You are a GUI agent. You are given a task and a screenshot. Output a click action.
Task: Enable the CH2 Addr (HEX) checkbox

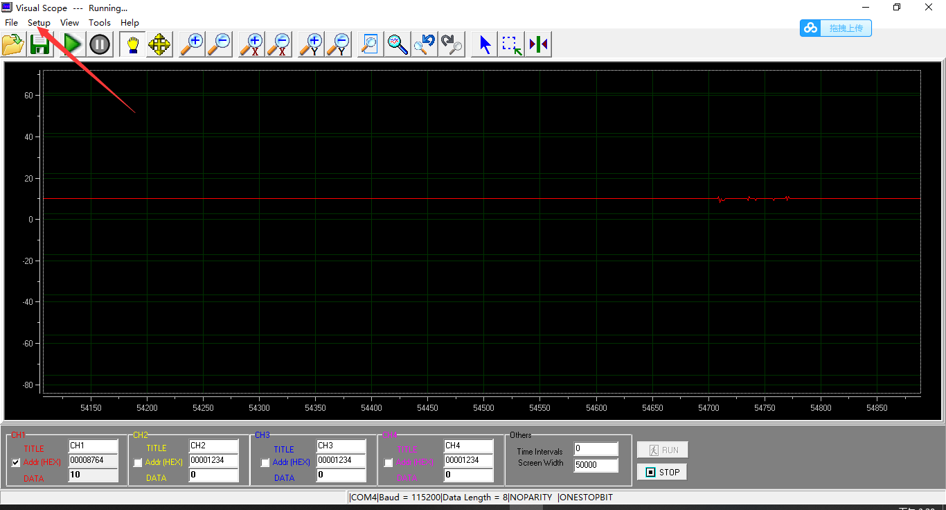click(x=137, y=462)
